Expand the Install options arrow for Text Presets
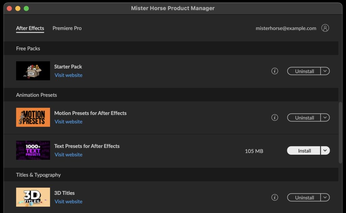Image resolution: width=346 pixels, height=213 pixels. point(325,151)
